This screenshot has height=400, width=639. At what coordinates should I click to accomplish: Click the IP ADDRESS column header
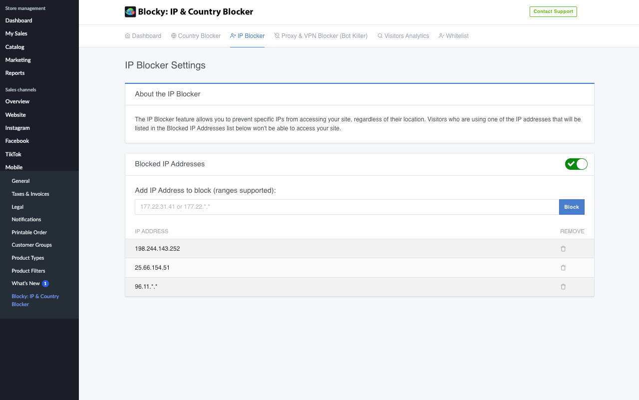(152, 231)
